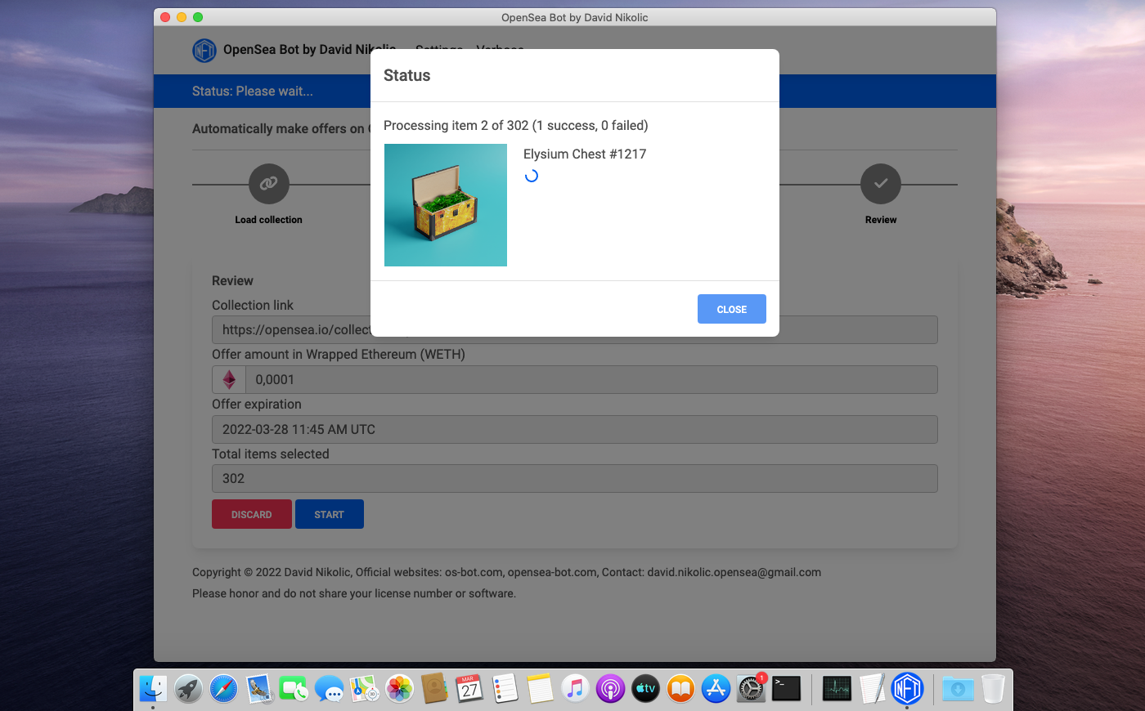
Task: Click the 'Please honor and do not share' notice
Action: pos(354,593)
